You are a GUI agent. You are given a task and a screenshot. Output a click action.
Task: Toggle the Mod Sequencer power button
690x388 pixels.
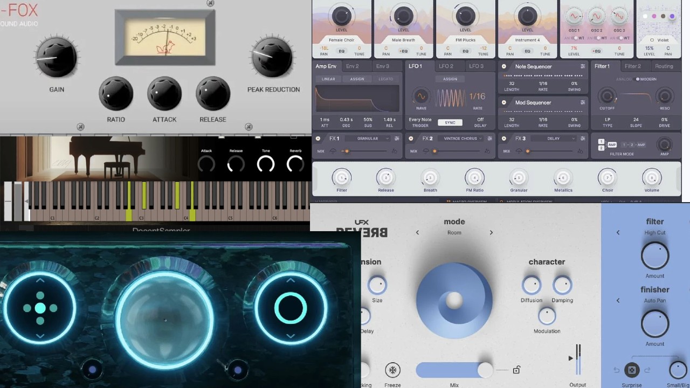point(504,102)
